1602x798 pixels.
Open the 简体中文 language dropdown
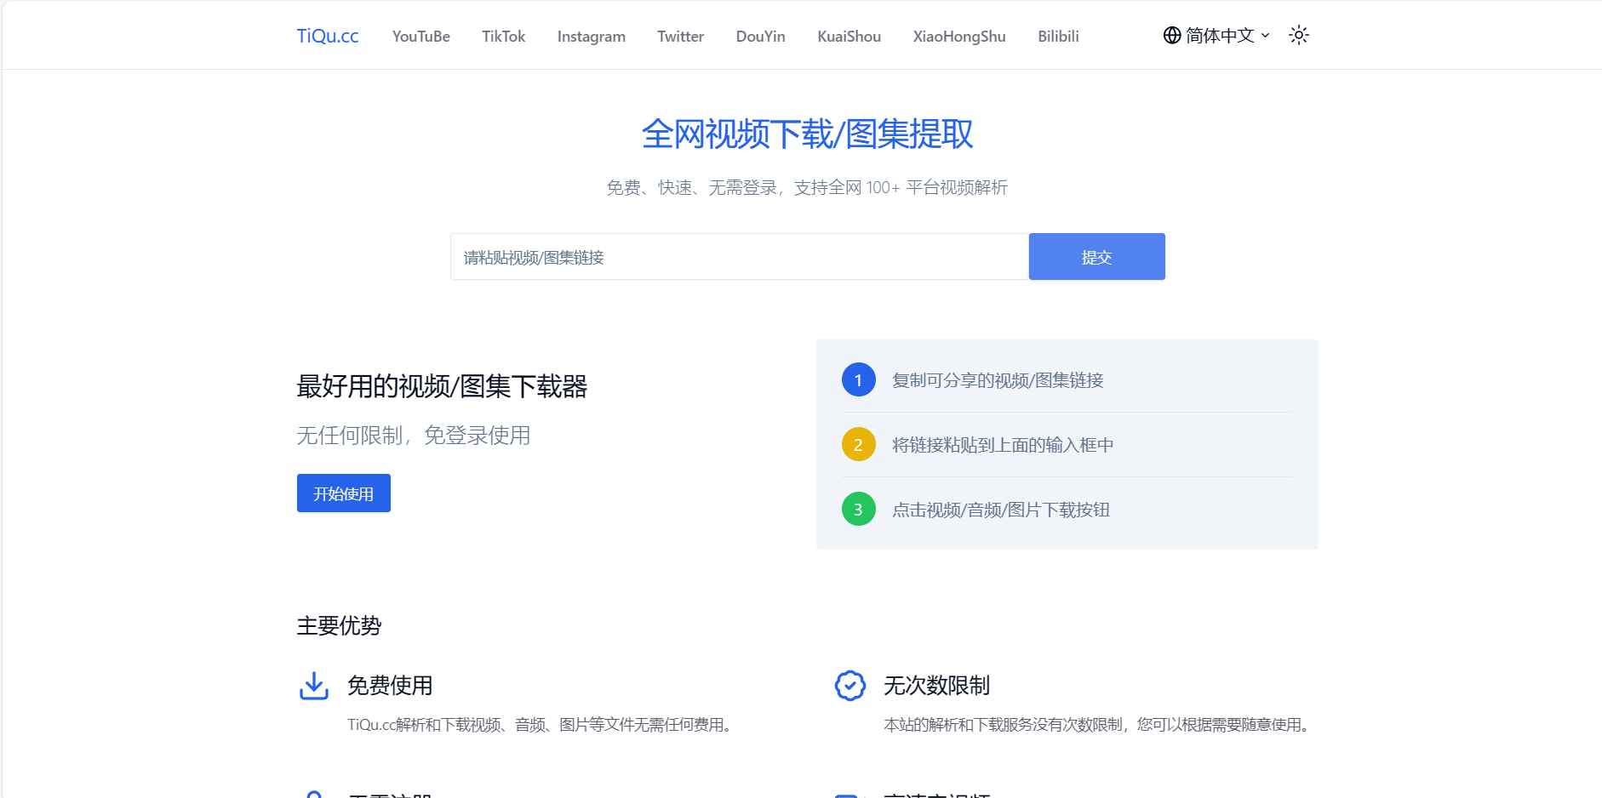click(x=1217, y=35)
